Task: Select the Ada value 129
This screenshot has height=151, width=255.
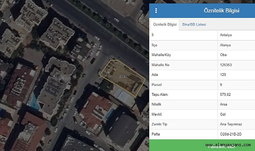Action: point(223,75)
